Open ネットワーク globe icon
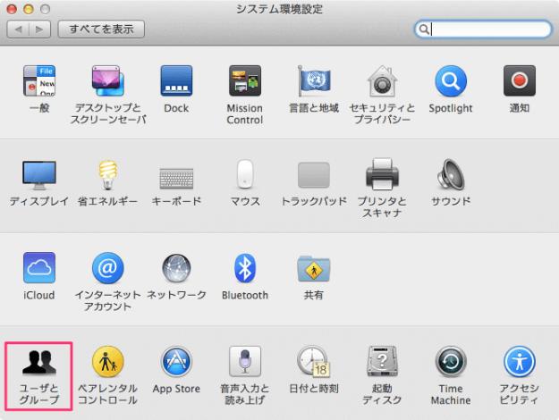559x420 pixels. (176, 267)
